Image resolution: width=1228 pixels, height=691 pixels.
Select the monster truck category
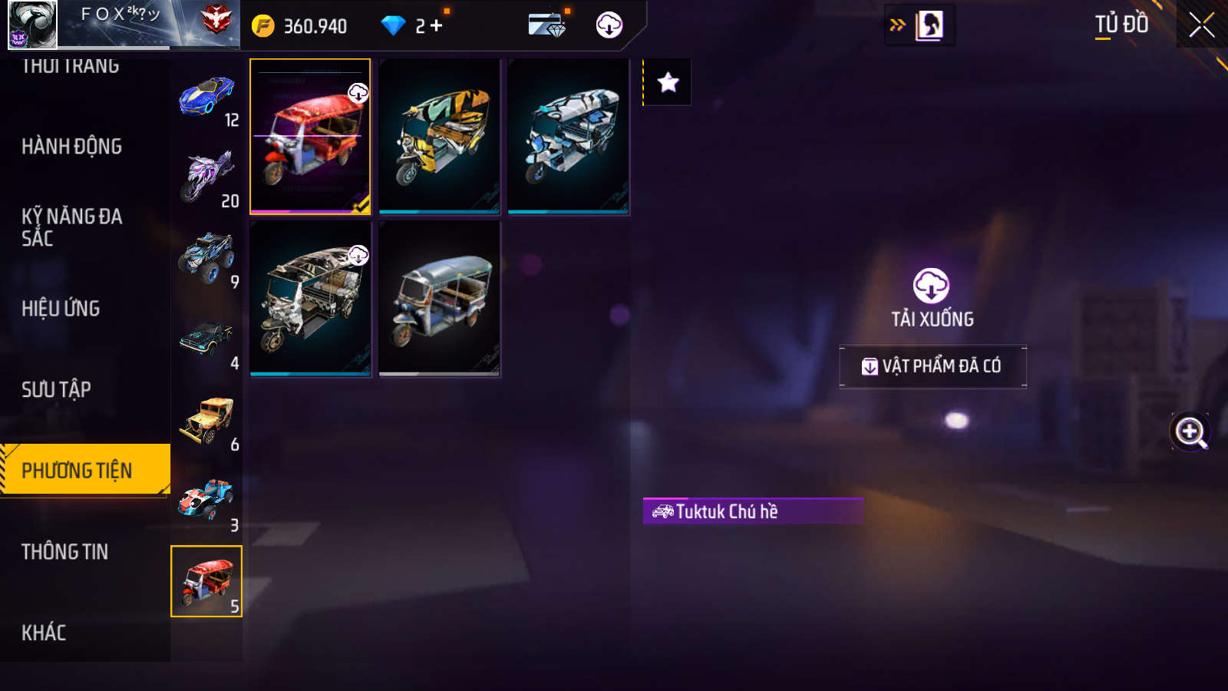click(x=207, y=258)
